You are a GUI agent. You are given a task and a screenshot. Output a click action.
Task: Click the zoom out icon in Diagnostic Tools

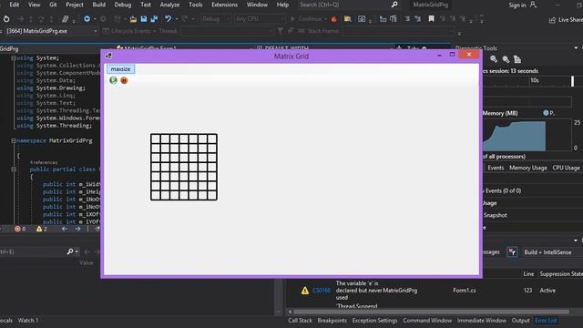point(506,59)
